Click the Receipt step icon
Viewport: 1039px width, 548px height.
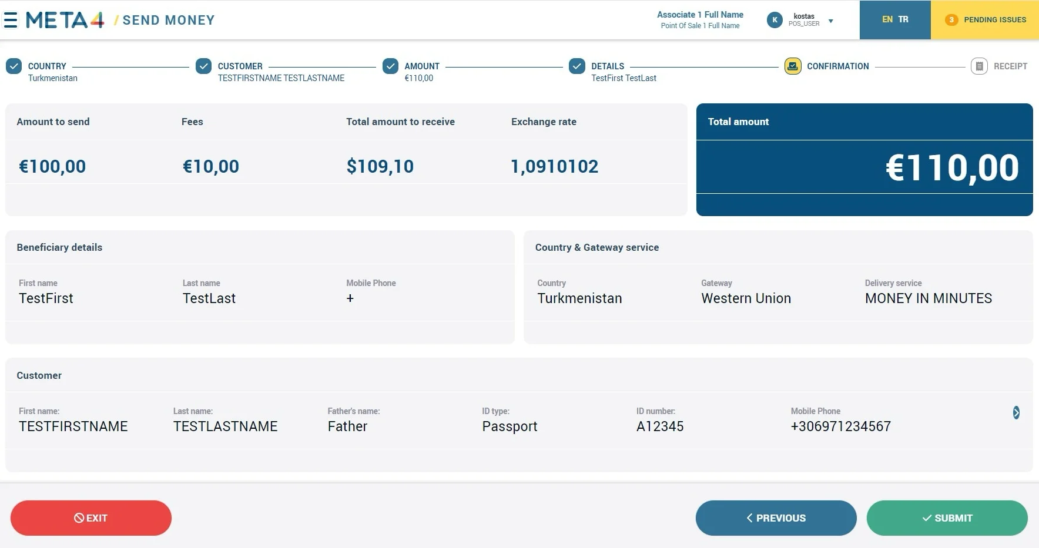click(x=979, y=66)
